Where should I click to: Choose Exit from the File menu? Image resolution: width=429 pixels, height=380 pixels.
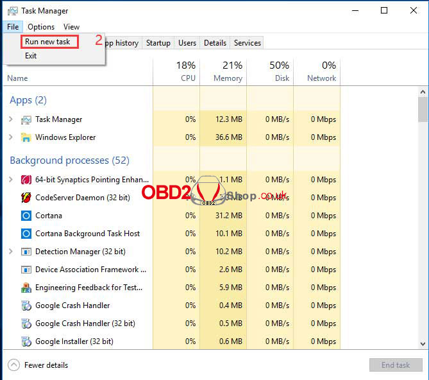coord(31,56)
